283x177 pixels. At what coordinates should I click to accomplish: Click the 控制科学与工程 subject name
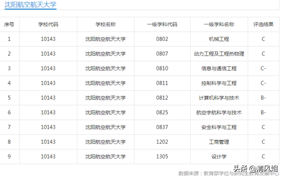coord(219,83)
